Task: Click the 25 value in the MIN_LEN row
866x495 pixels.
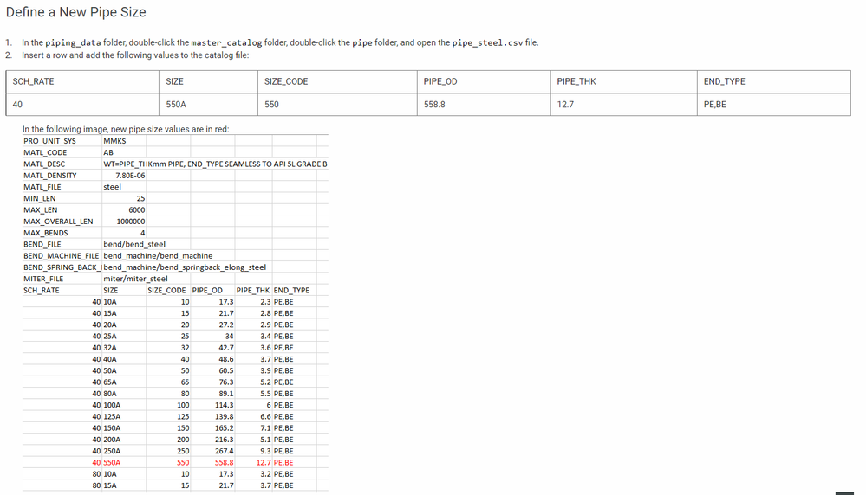Action: pyautogui.click(x=140, y=198)
